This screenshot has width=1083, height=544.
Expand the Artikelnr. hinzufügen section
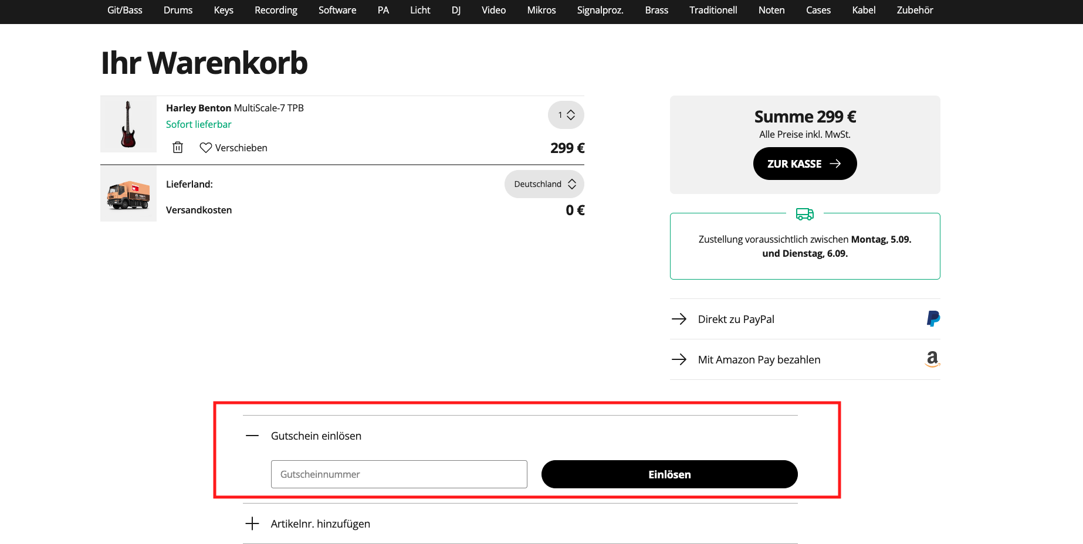coord(520,523)
